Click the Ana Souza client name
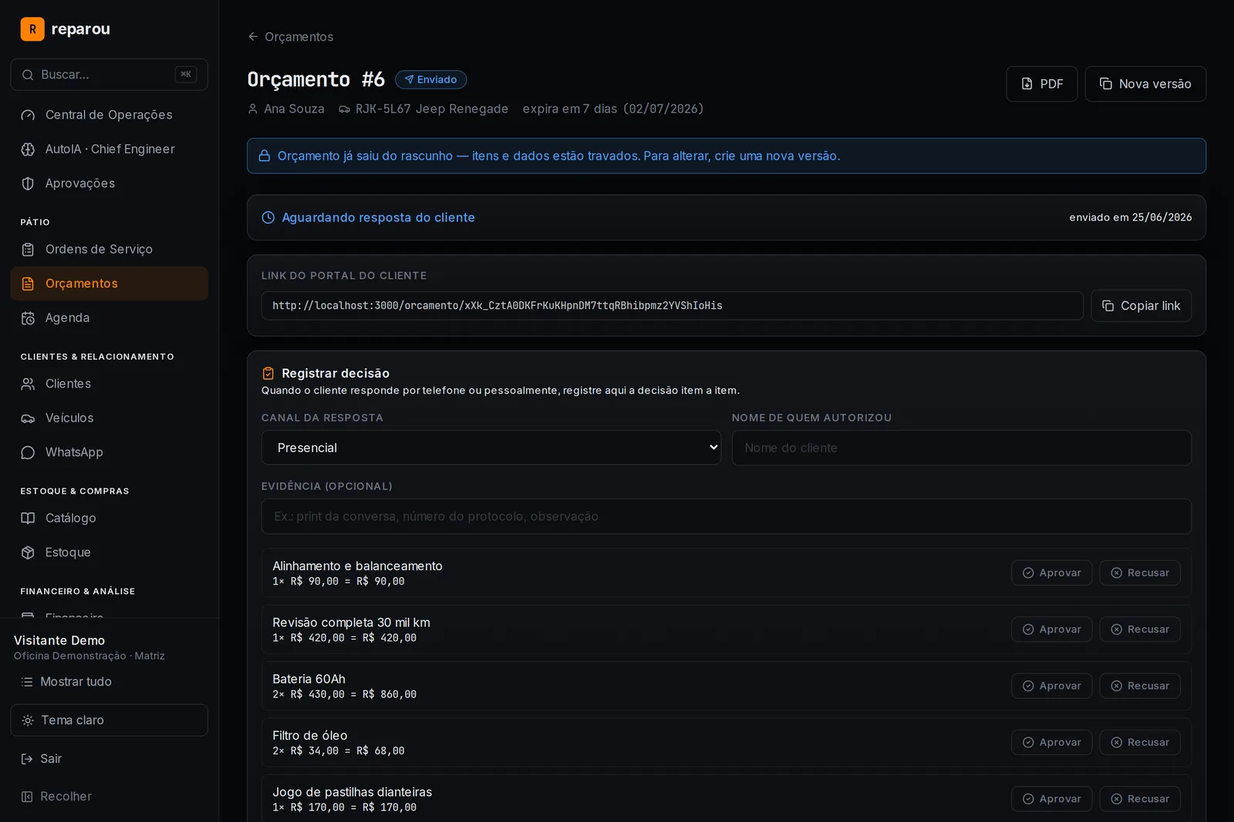Screen dimensions: 1234x822 point(294,109)
